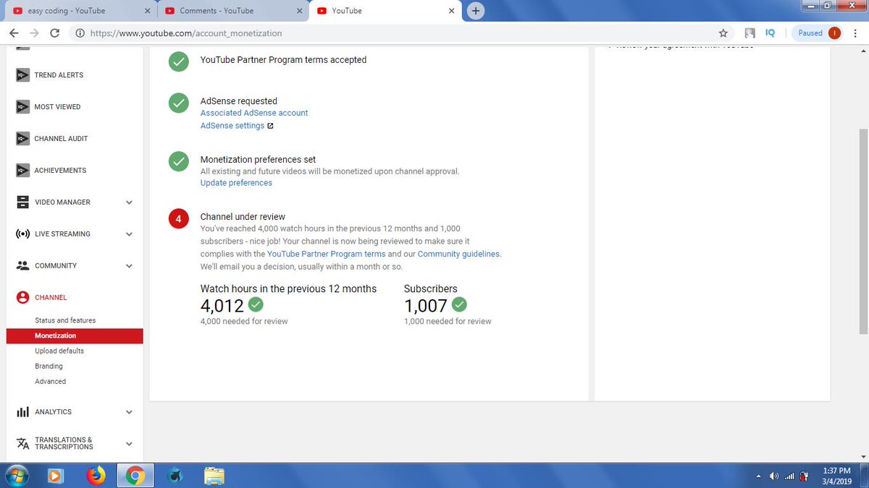Open Channel Audit sidebar item
This screenshot has width=869, height=488.
[x=61, y=139]
